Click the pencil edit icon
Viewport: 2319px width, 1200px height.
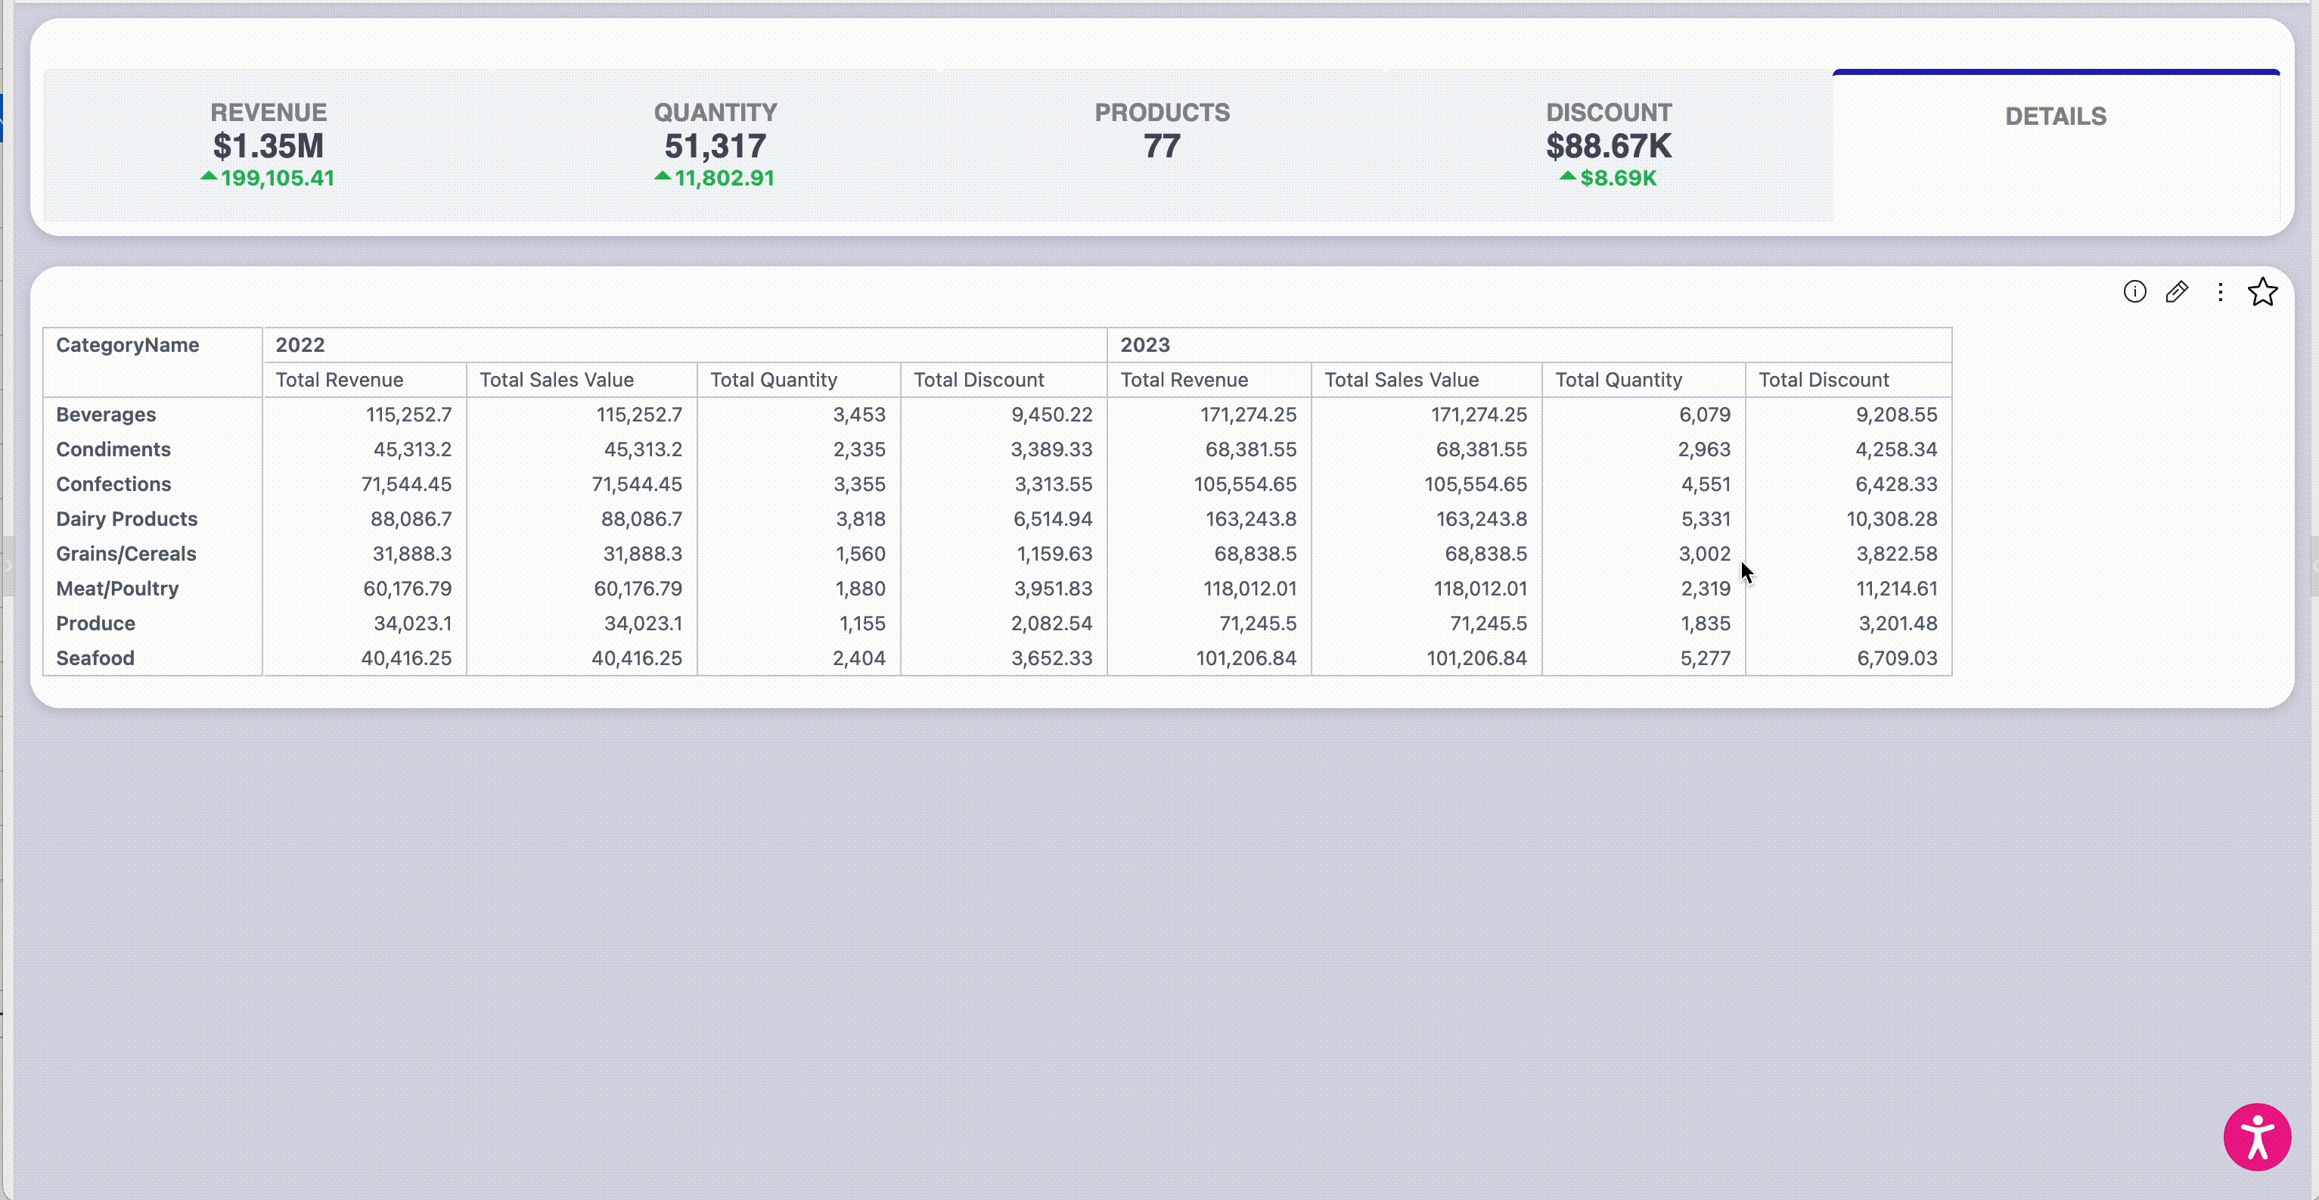(x=2177, y=291)
